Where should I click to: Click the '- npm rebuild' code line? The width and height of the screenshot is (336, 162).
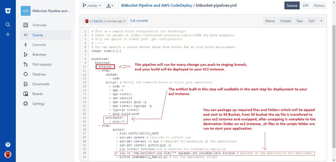click(x=121, y=98)
